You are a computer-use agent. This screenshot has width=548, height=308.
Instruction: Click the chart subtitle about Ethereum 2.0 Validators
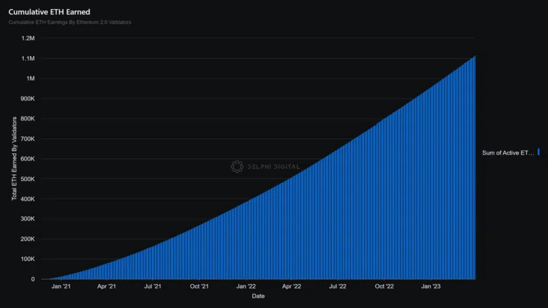coord(70,23)
